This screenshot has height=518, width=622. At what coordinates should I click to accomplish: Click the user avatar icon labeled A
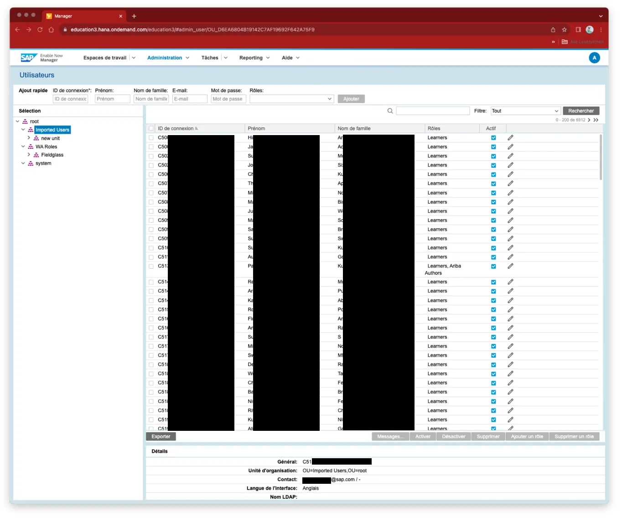point(594,58)
